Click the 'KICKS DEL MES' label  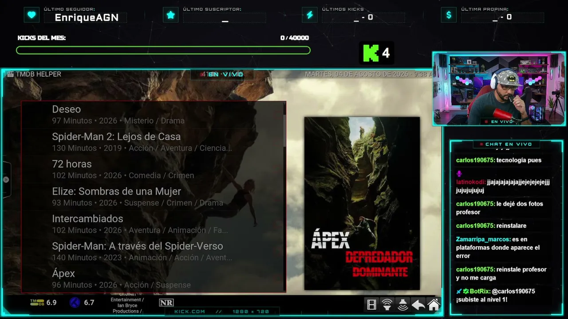pyautogui.click(x=42, y=38)
